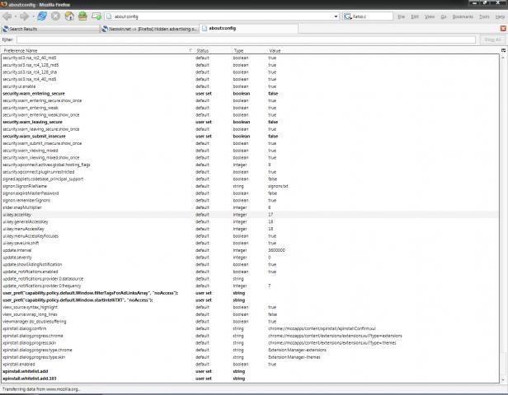The width and height of the screenshot is (508, 395).
Task: Open the Help menu
Action: (x=500, y=16)
